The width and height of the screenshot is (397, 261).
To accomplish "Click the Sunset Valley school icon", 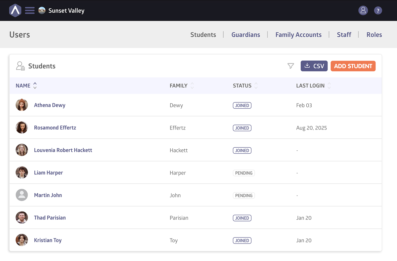I will click(x=42, y=11).
